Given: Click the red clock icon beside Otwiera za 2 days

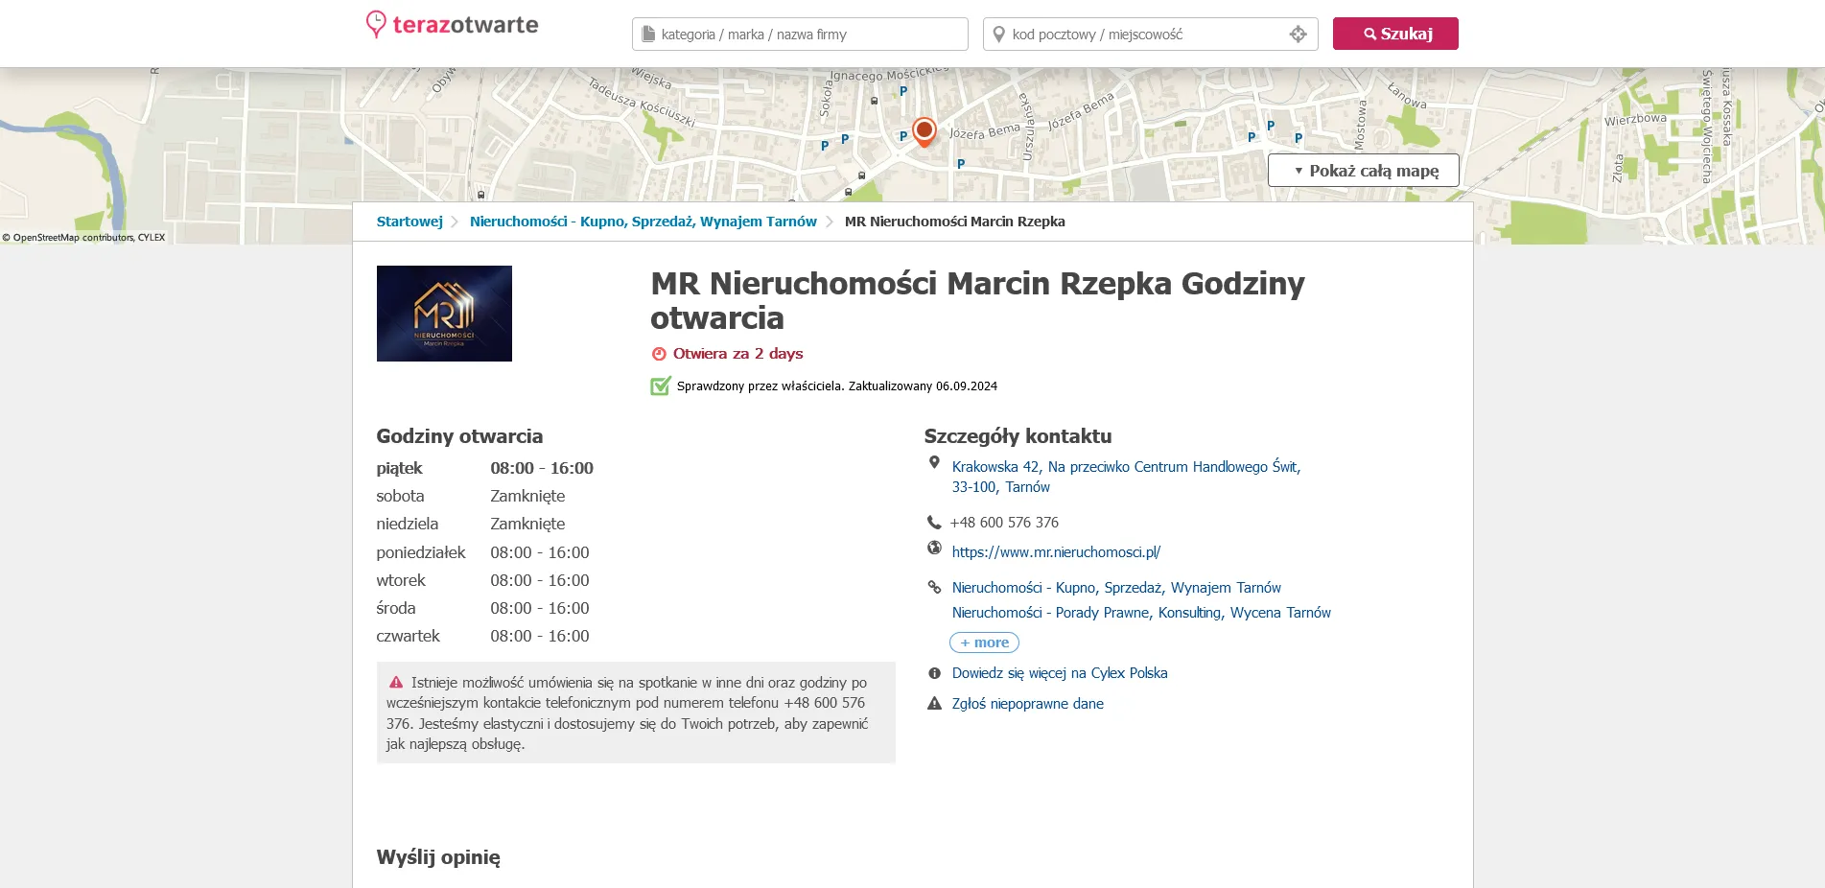Looking at the screenshot, I should pyautogui.click(x=659, y=354).
